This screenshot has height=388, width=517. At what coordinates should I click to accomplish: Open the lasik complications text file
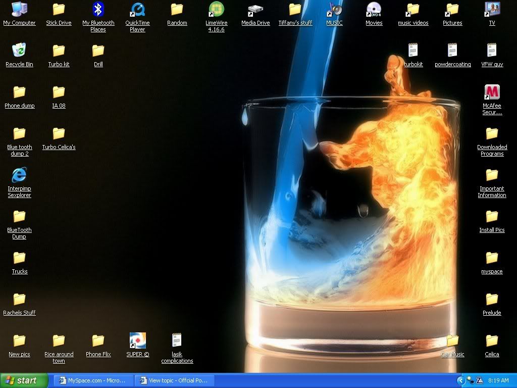click(x=177, y=341)
